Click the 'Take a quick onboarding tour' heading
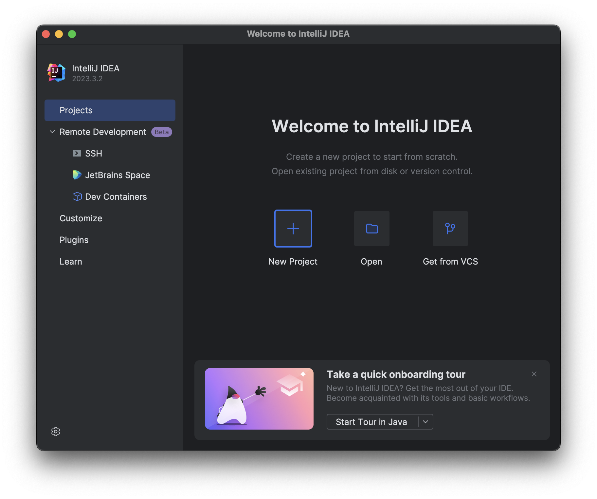The width and height of the screenshot is (597, 499). click(x=396, y=374)
